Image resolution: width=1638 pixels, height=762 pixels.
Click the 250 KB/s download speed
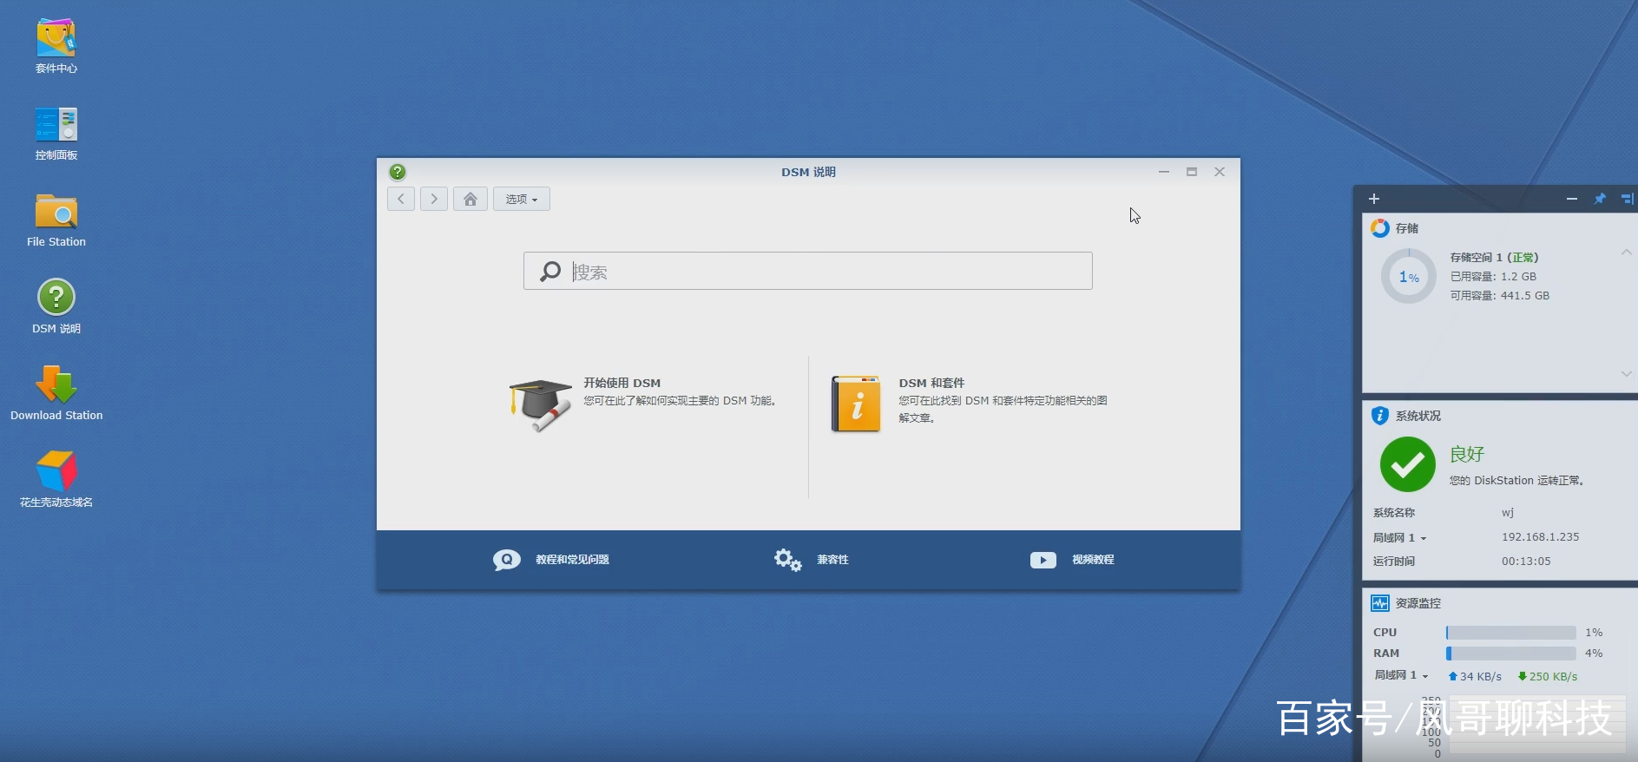[1548, 677]
